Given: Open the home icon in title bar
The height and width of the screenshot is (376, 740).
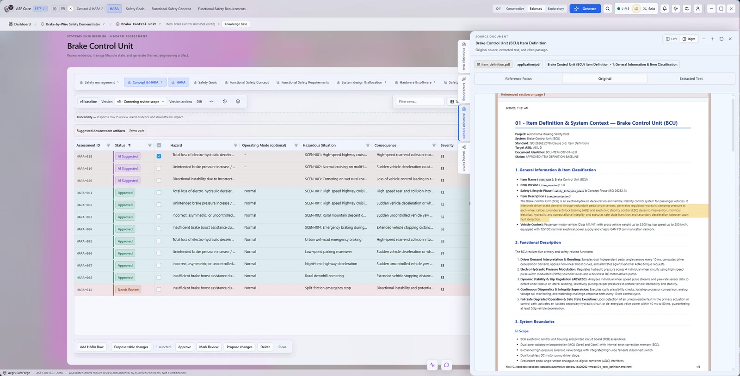Looking at the screenshot, I should (55, 8).
